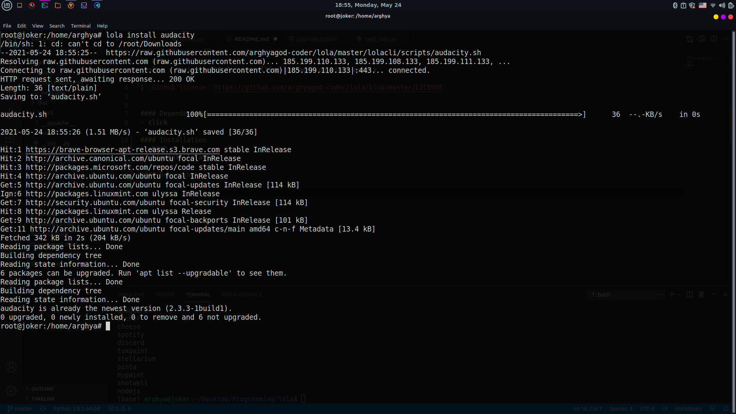Open the Wi-Fi network applet
Image resolution: width=736 pixels, height=414 pixels.
713,5
